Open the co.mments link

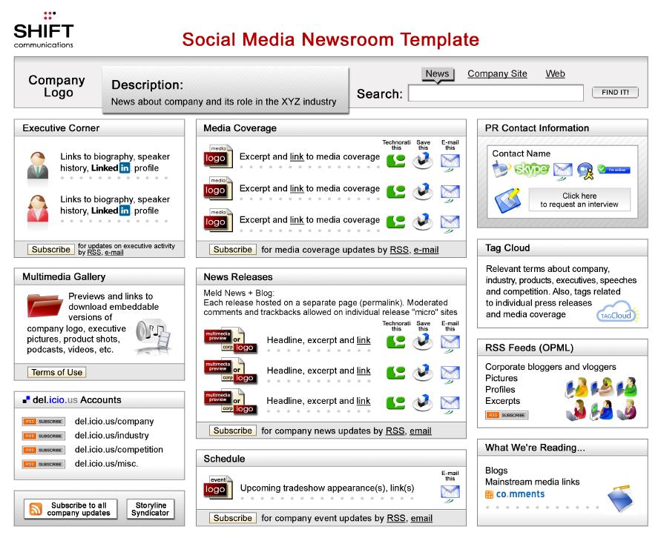tap(515, 494)
